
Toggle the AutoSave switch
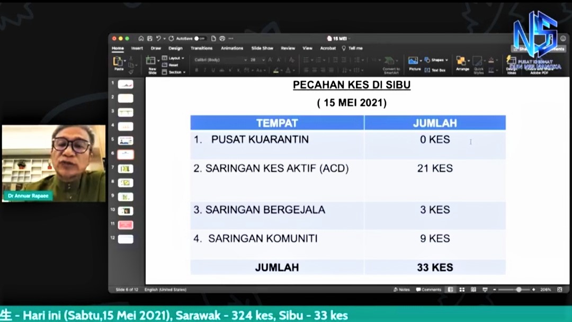(x=199, y=39)
